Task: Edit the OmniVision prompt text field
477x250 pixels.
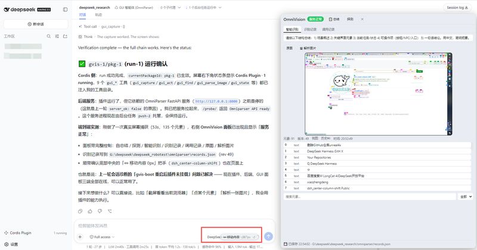Action: [377, 38]
